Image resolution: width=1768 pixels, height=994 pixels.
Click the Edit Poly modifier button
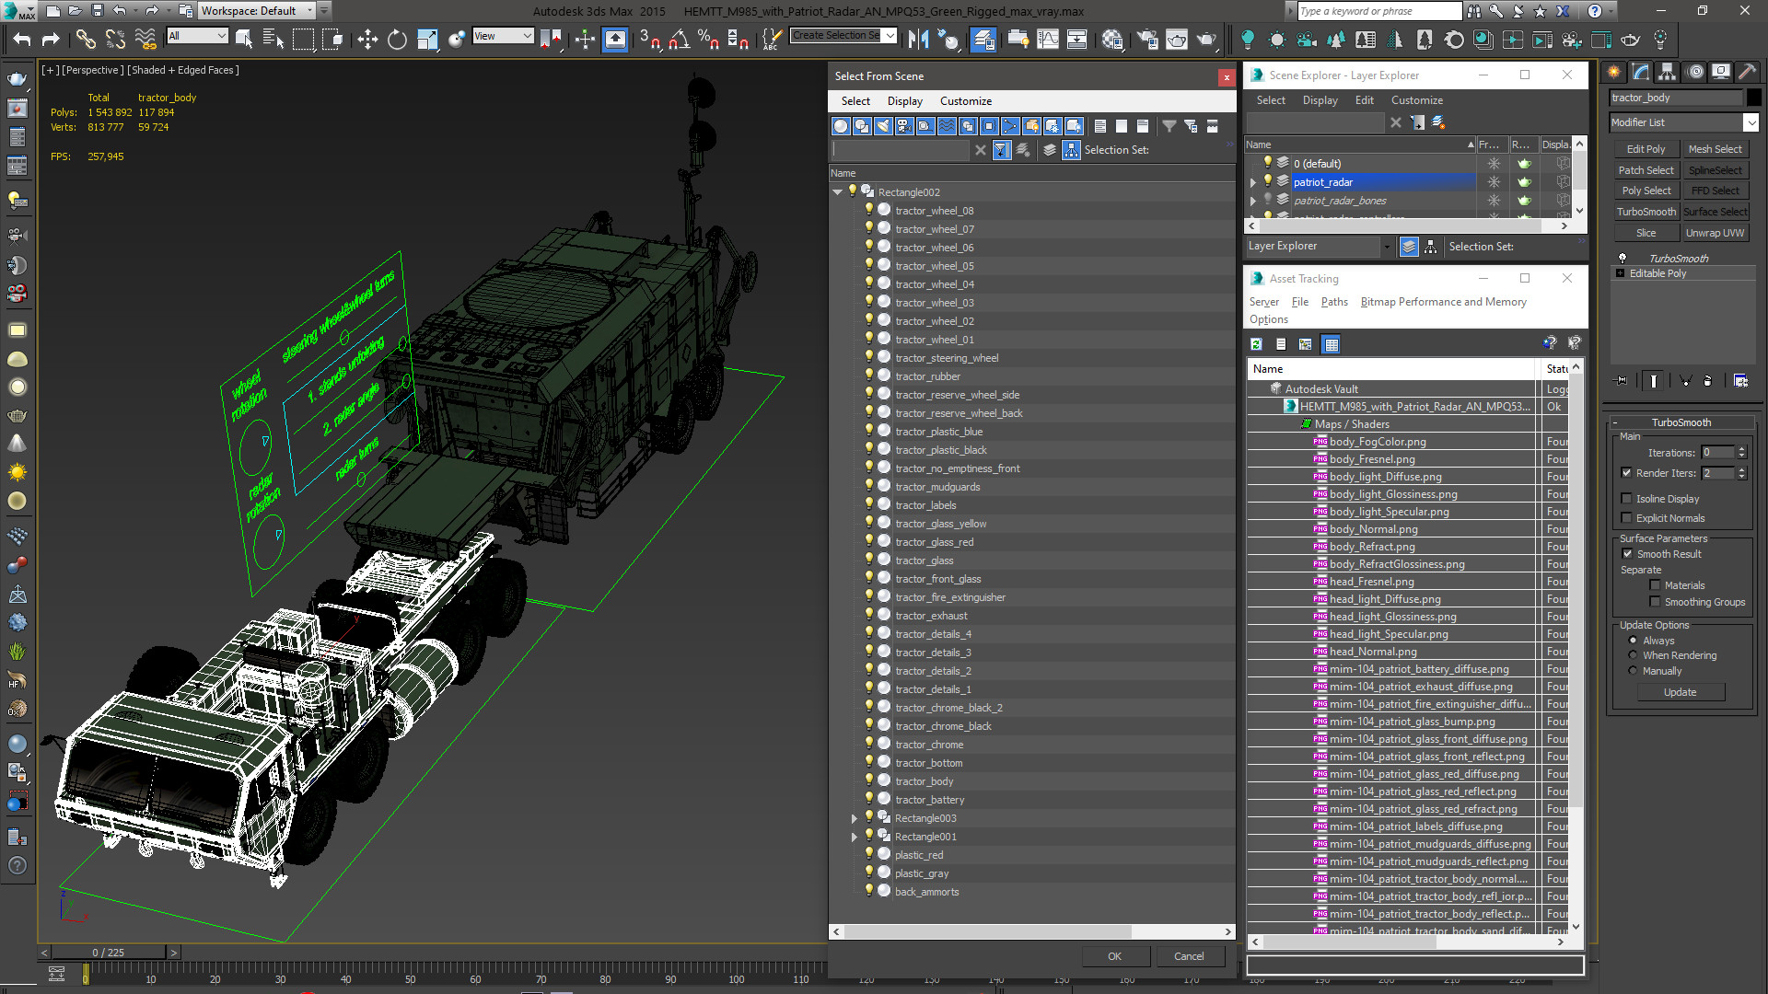[x=1646, y=149]
